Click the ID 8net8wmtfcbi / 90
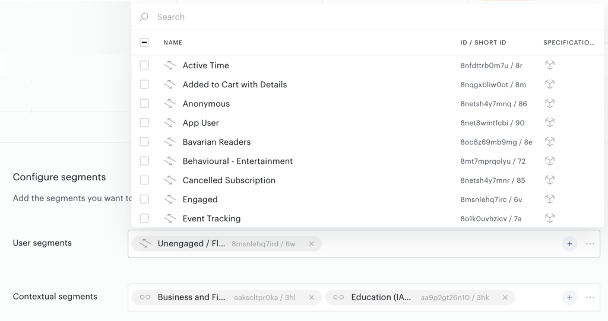The width and height of the screenshot is (608, 321). click(x=492, y=123)
